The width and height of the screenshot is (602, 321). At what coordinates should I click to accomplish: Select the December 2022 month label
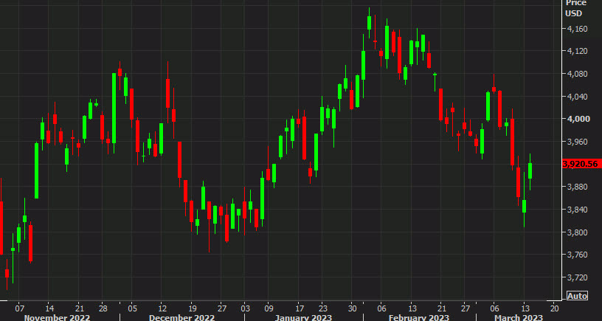tap(181, 317)
